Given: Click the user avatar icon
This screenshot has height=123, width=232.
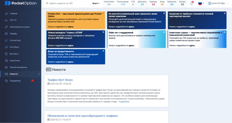Looking at the screenshot, I should [210, 3].
